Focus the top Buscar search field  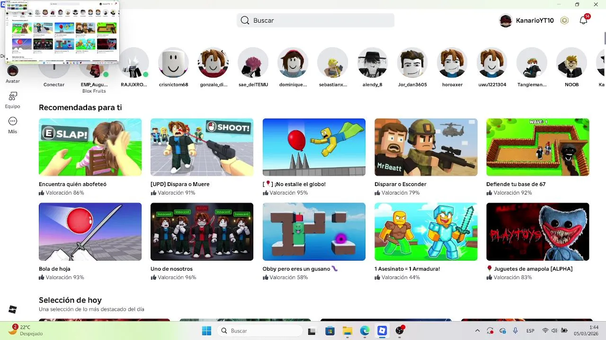[x=315, y=20]
